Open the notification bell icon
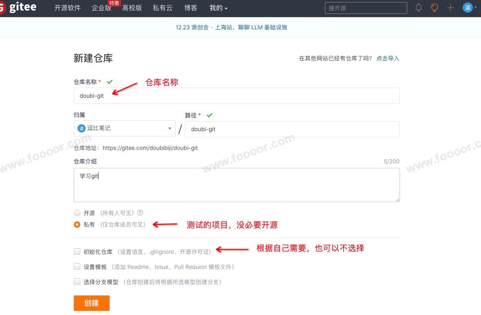 (419, 8)
